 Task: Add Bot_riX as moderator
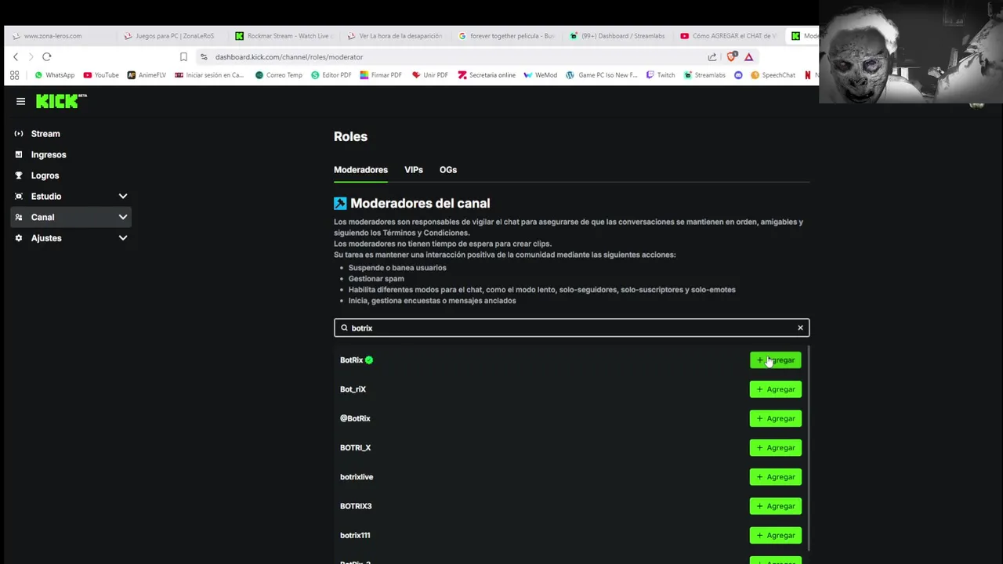(x=775, y=389)
